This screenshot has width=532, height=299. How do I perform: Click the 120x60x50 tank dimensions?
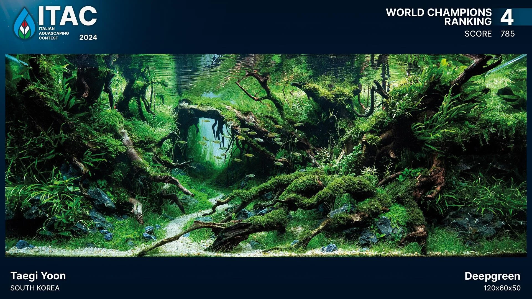502,288
